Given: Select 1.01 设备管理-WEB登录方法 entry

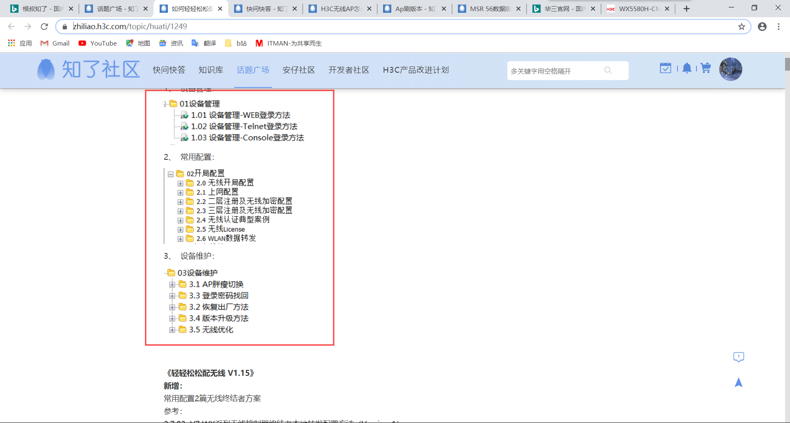Looking at the screenshot, I should 241,115.
